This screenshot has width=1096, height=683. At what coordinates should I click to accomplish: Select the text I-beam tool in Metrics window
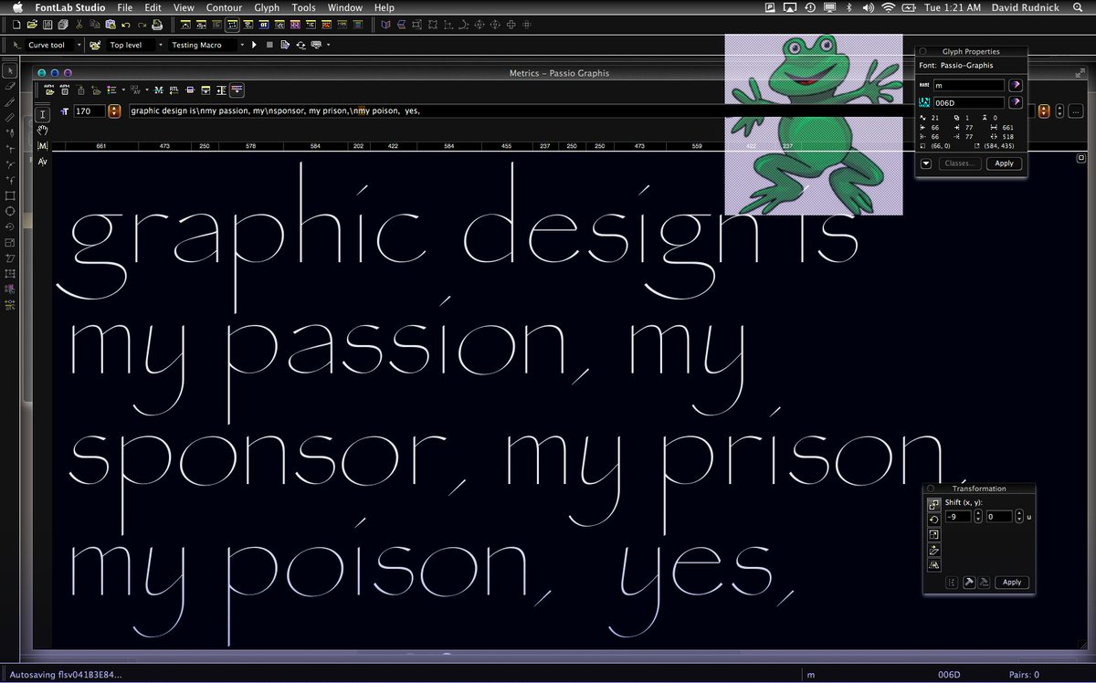(x=43, y=114)
